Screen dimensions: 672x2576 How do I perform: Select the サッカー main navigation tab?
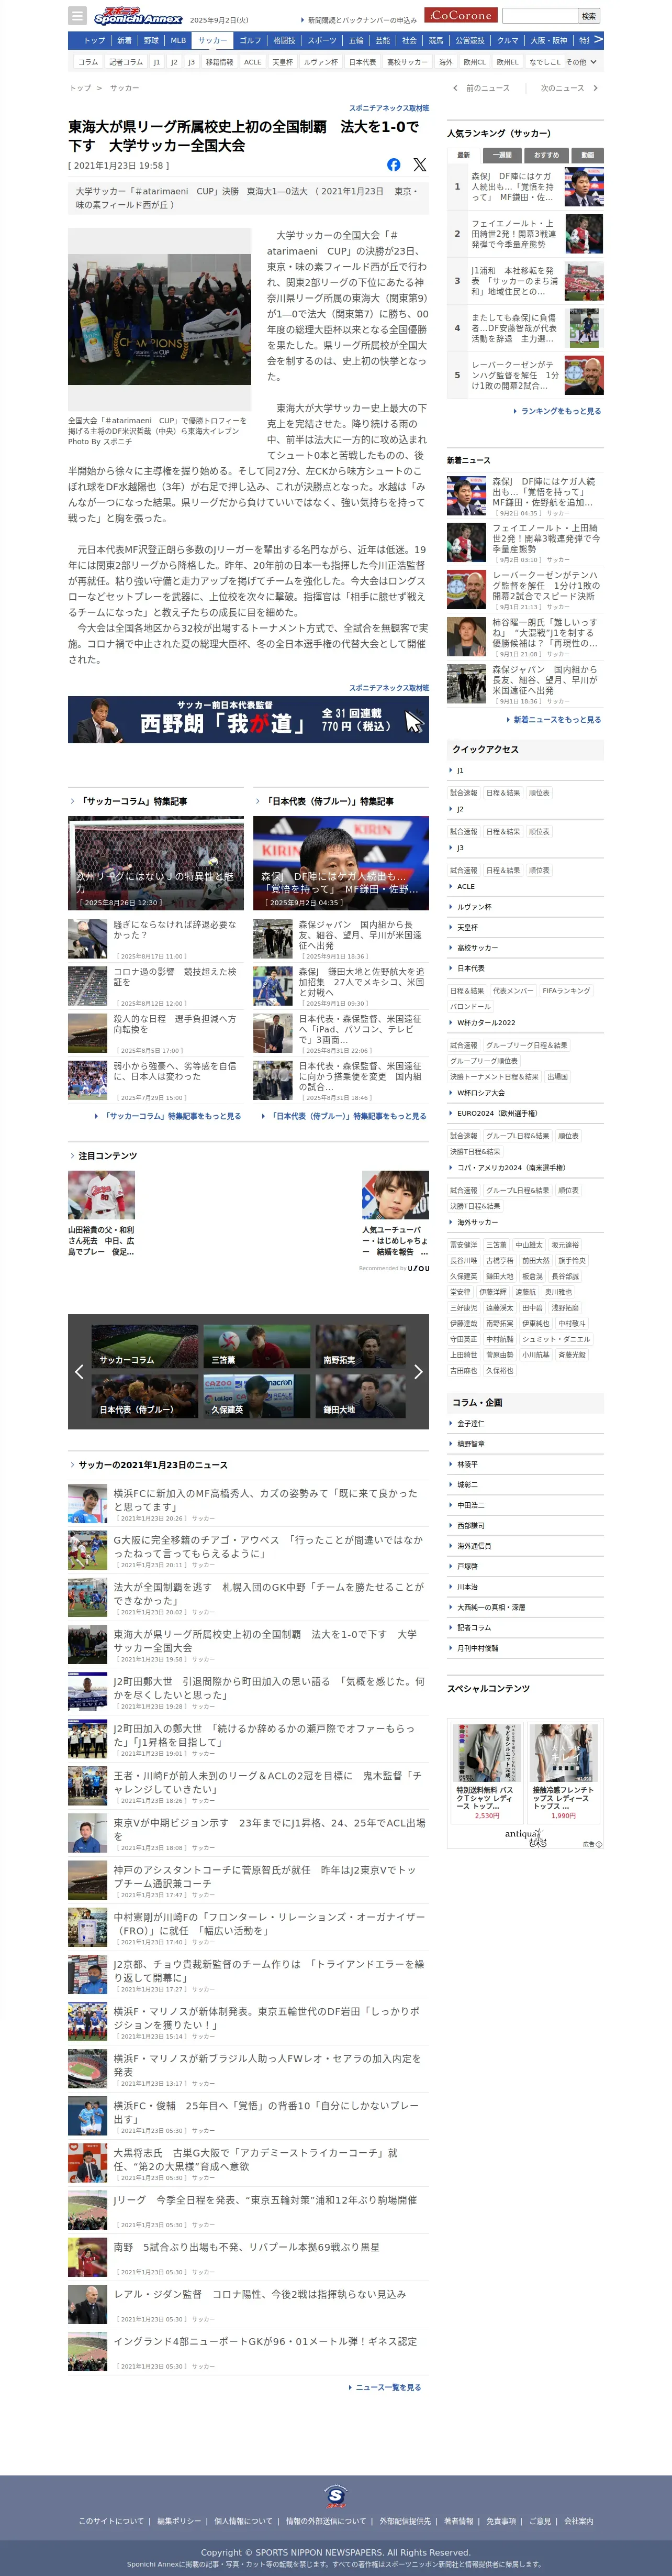coord(211,41)
